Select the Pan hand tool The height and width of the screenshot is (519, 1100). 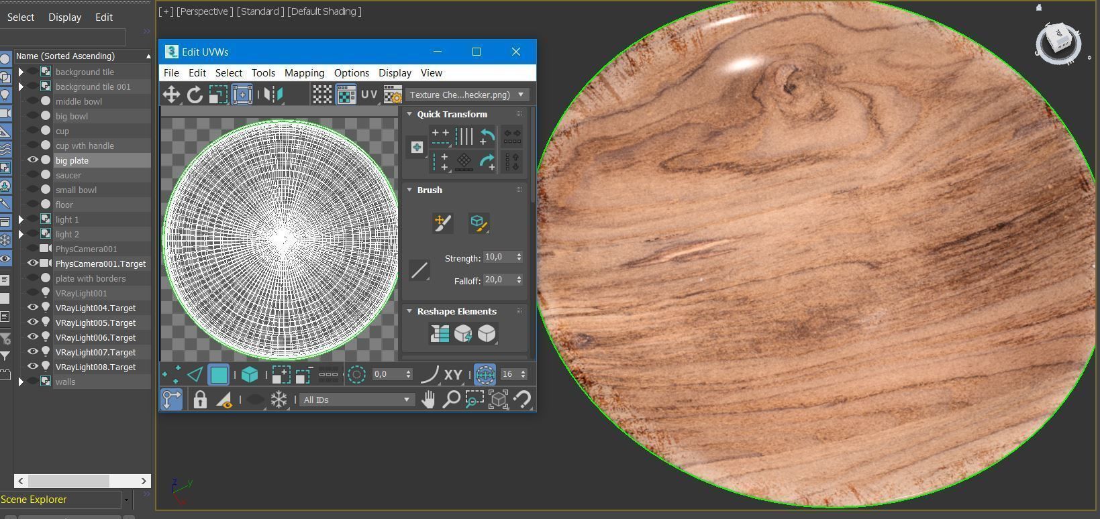428,400
